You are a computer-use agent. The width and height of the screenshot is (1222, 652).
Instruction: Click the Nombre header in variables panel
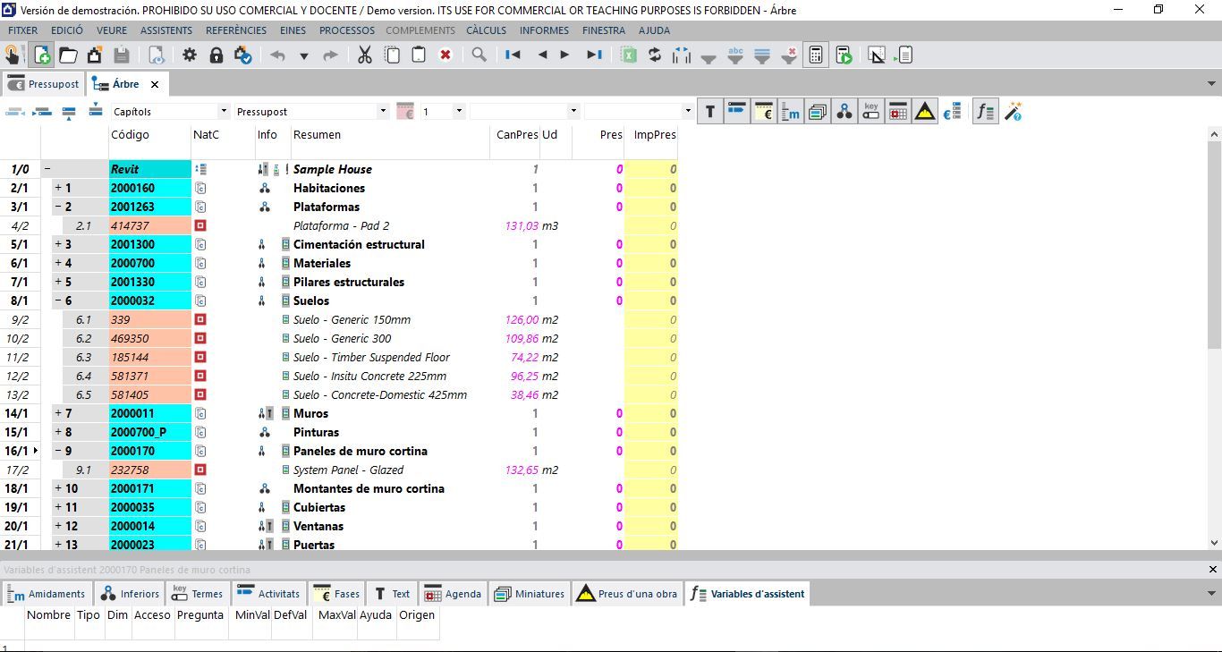48,615
